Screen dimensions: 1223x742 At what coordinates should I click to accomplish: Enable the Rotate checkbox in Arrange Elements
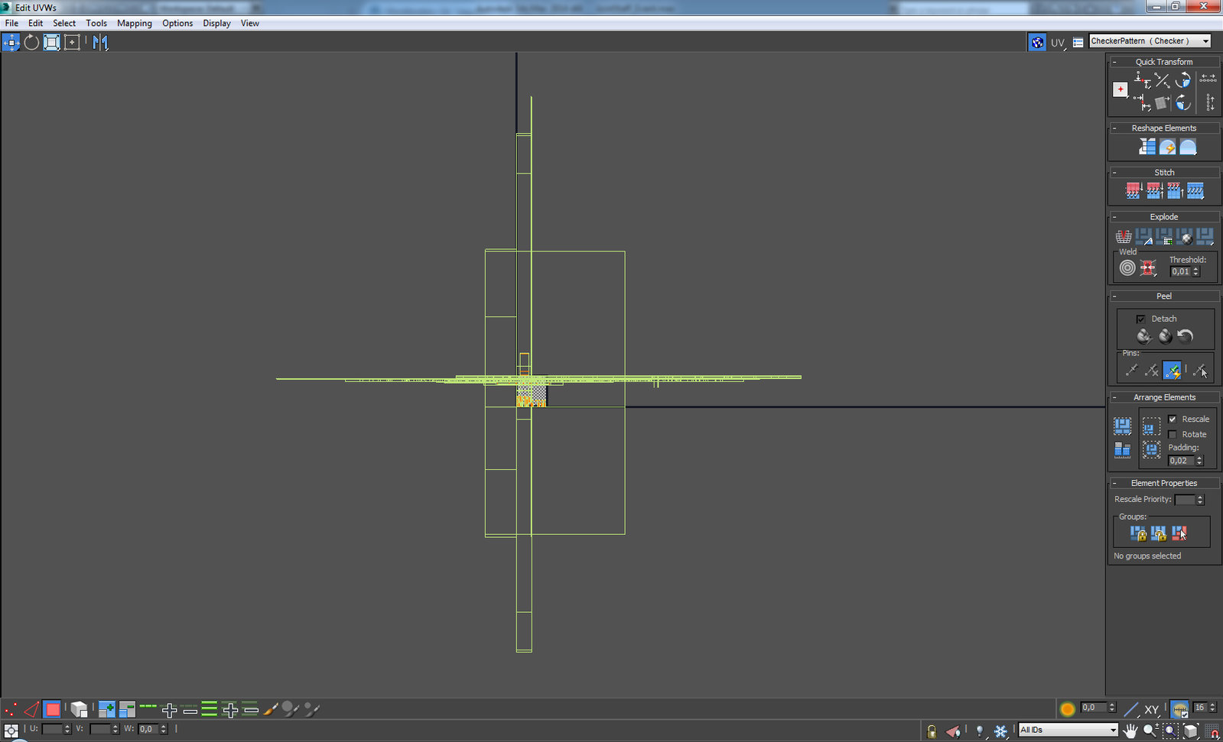pyautogui.click(x=1173, y=435)
